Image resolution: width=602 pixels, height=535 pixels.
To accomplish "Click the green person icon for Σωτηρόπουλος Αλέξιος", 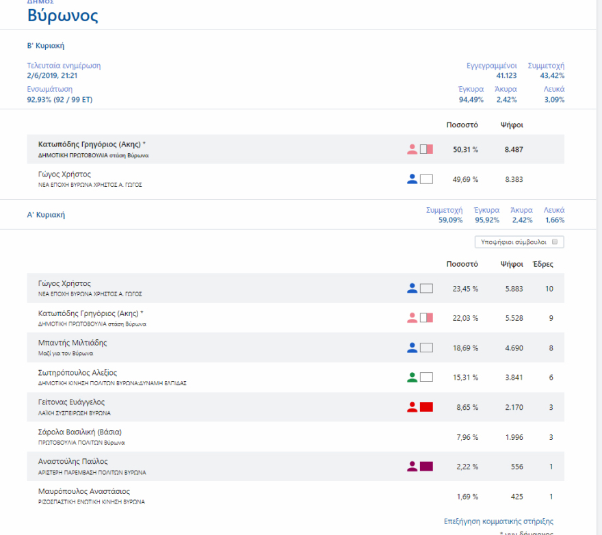I will 412,377.
